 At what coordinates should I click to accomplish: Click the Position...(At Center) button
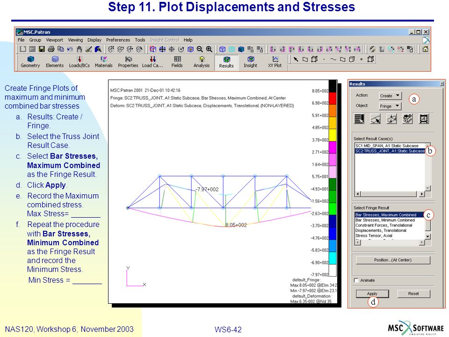(x=393, y=260)
